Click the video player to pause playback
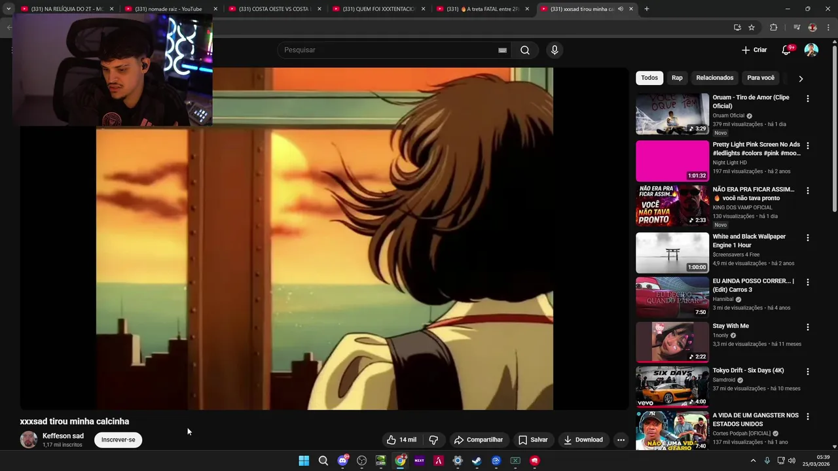838x471 pixels. [x=324, y=239]
